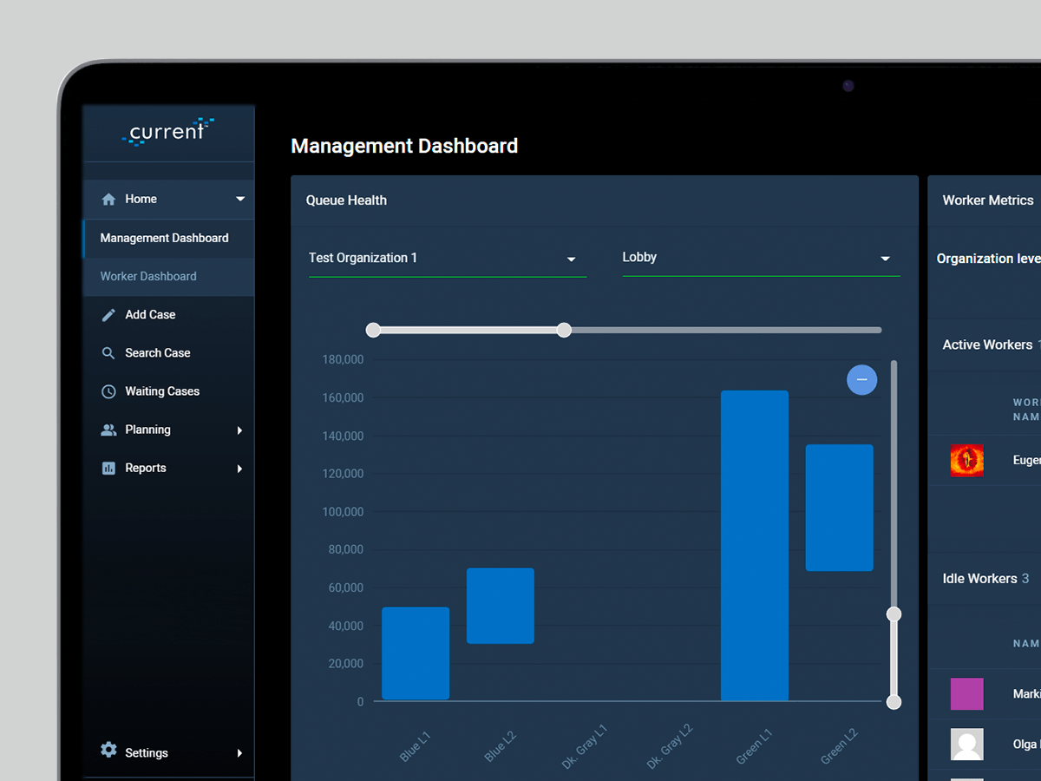Viewport: 1041px width, 781px height.
Task: Open Management Dashboard page
Action: (168, 238)
